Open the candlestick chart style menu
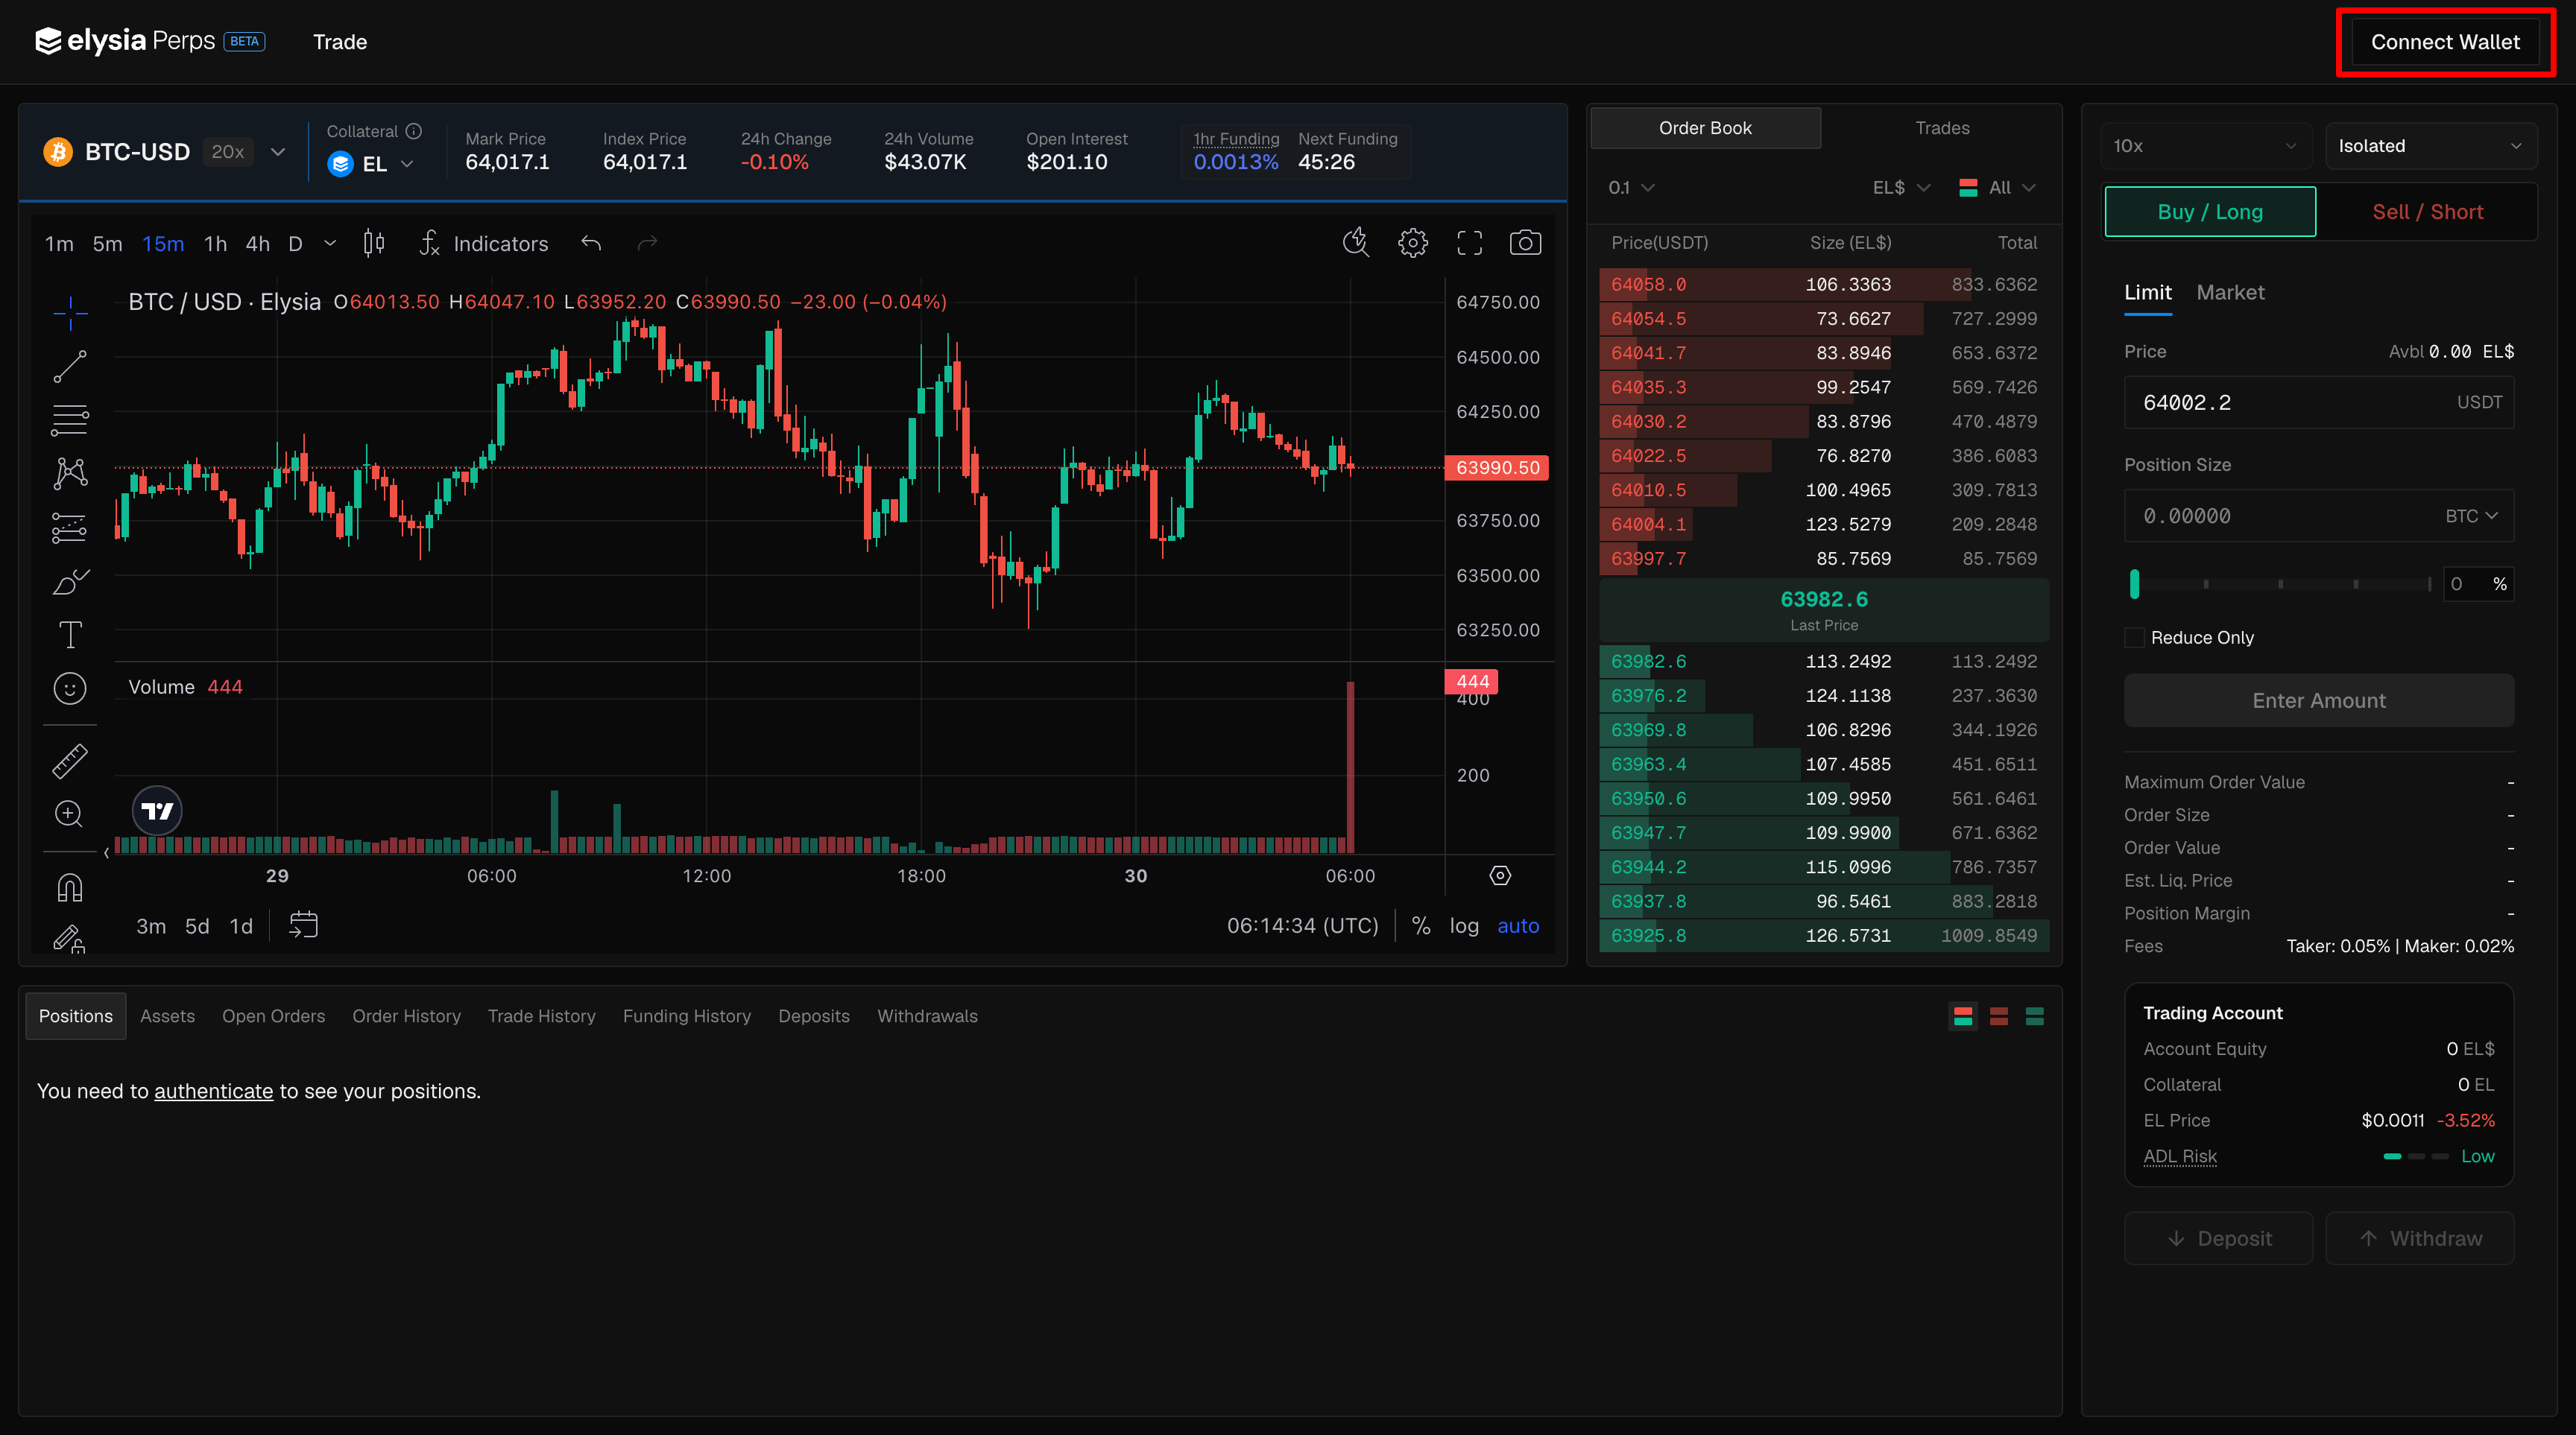This screenshot has width=2576, height=1435. [x=374, y=243]
